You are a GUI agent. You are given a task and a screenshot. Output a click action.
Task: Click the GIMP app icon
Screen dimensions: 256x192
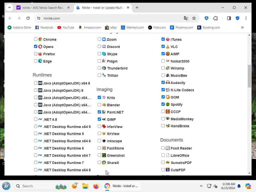(x=104, y=119)
